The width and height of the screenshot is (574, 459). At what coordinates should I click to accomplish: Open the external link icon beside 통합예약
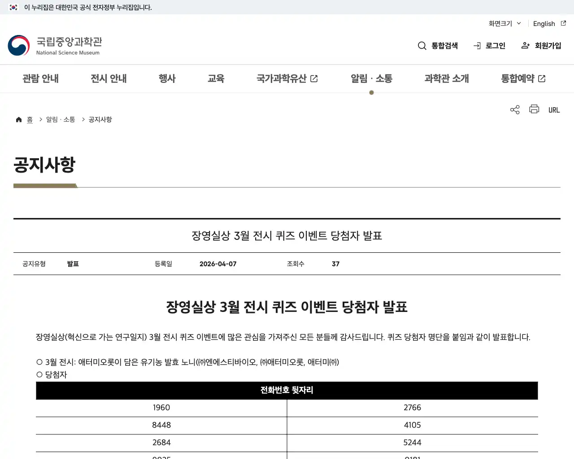coord(542,78)
